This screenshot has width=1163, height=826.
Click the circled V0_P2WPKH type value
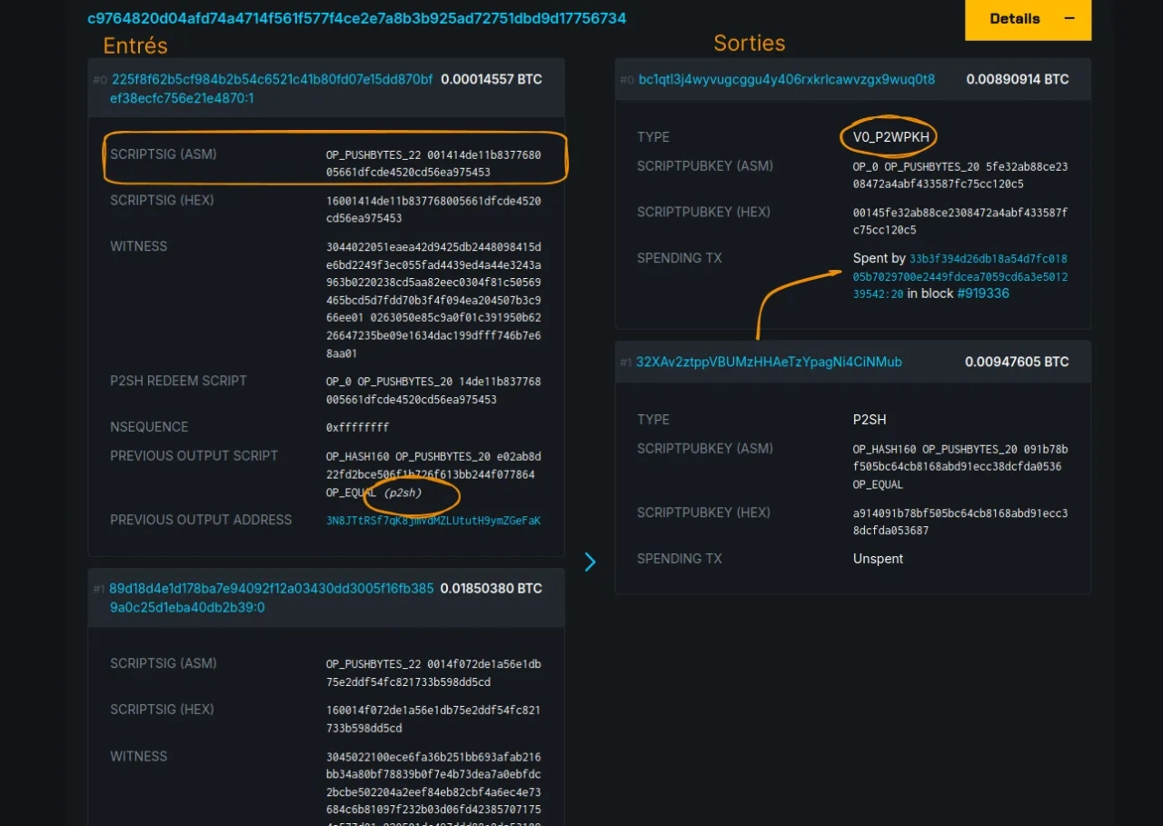coord(889,137)
